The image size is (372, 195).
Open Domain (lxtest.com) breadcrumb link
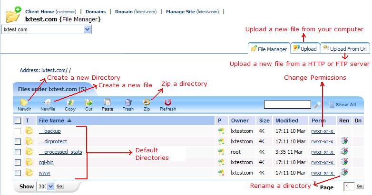click(136, 11)
